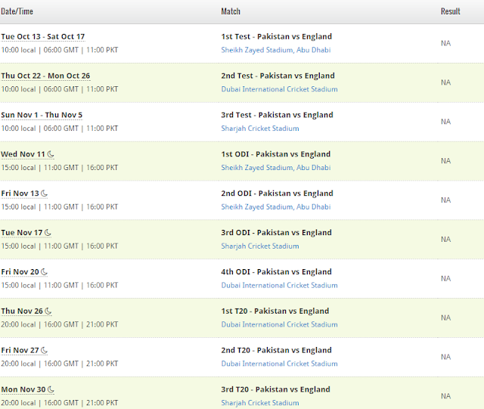Click the moon icon beside Thu Nov 26
This screenshot has height=409, width=484.
[x=48, y=311]
